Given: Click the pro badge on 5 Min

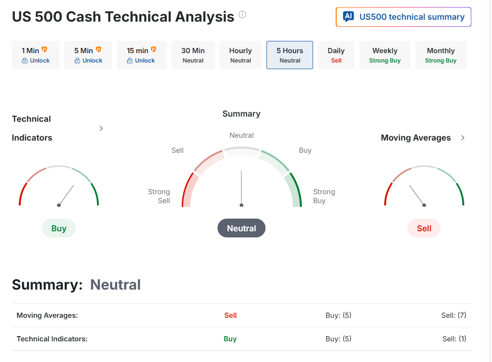Looking at the screenshot, I should pos(99,49).
